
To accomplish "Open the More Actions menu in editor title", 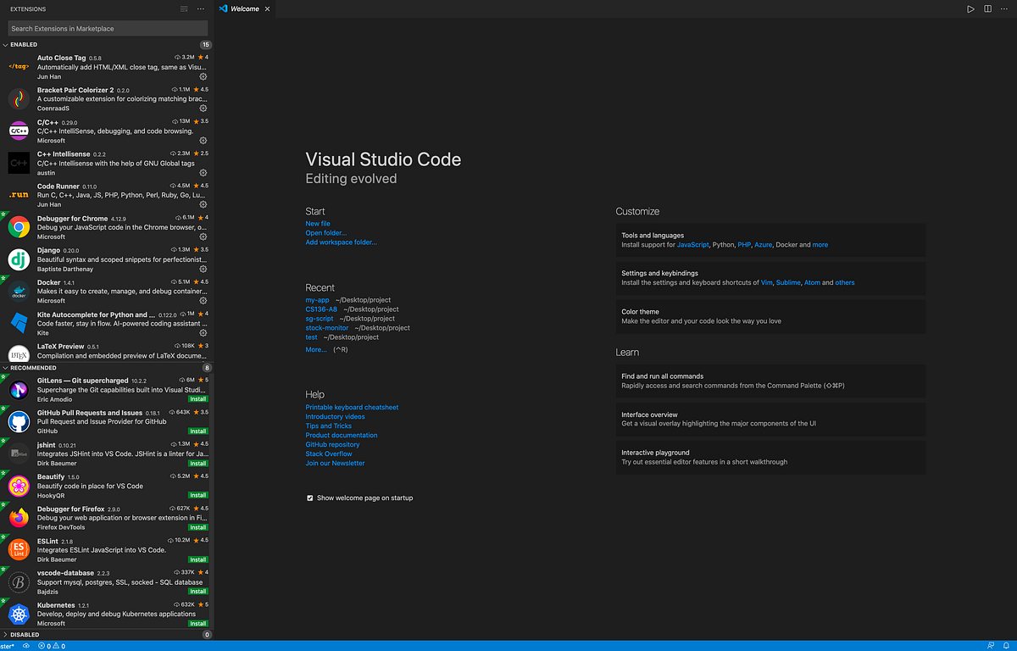I will 1004,8.
